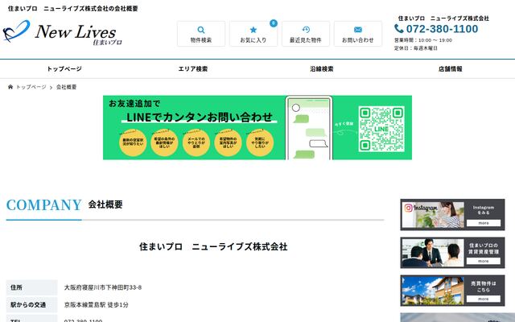Click page title text at top left
This screenshot has height=322, width=515.
click(x=73, y=9)
